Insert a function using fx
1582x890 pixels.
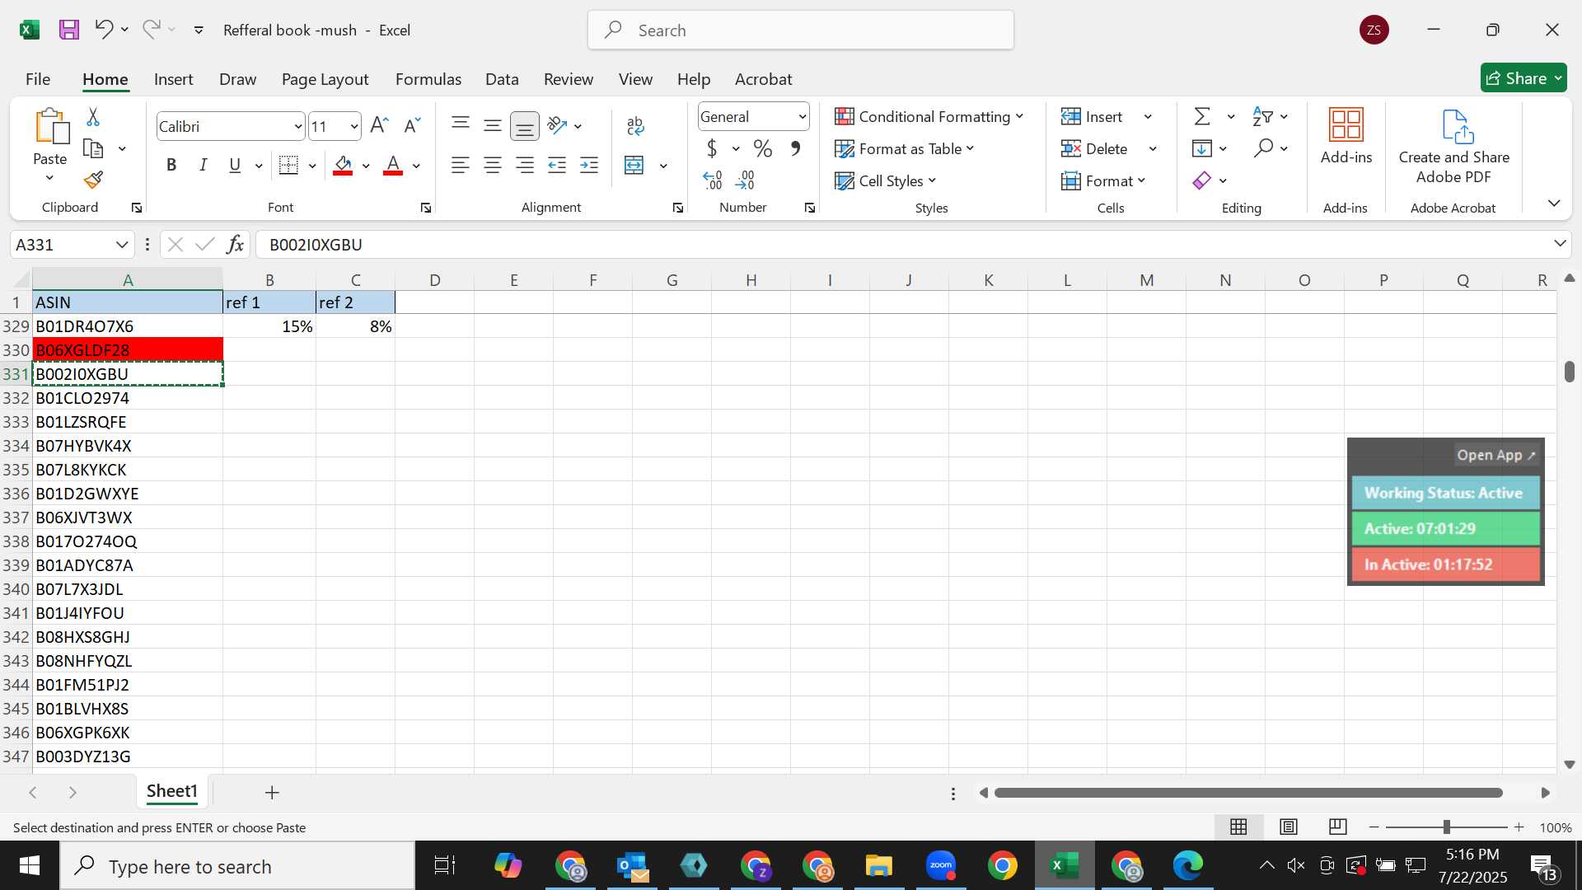coord(235,244)
